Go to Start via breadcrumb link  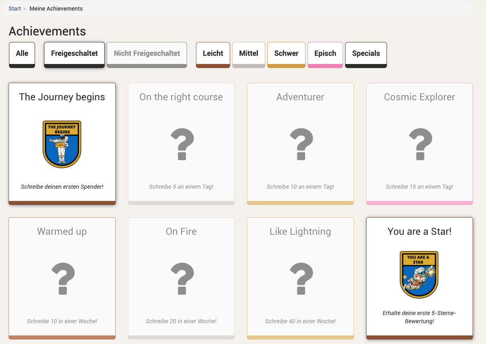(x=15, y=9)
